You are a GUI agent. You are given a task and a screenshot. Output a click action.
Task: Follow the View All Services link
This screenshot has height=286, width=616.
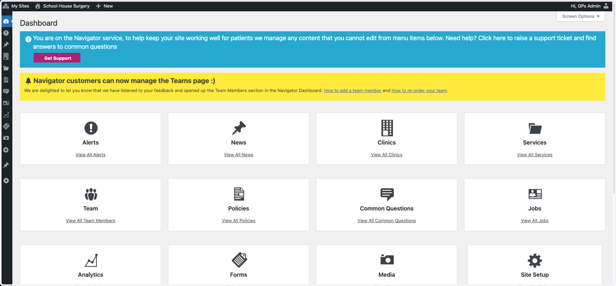click(x=535, y=155)
